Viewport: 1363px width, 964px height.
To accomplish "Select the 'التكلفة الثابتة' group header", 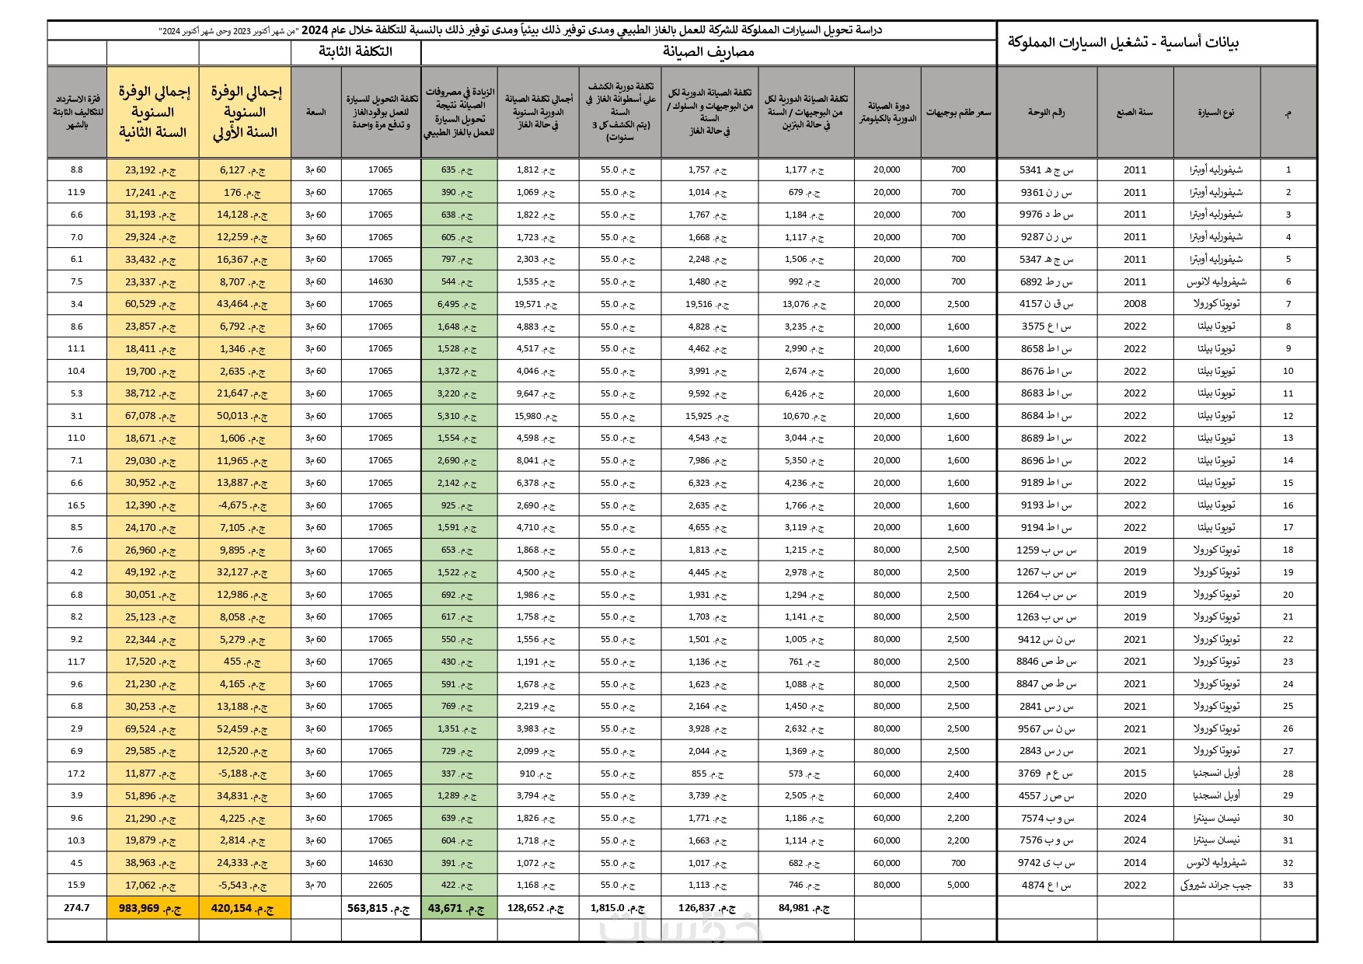I will (355, 52).
